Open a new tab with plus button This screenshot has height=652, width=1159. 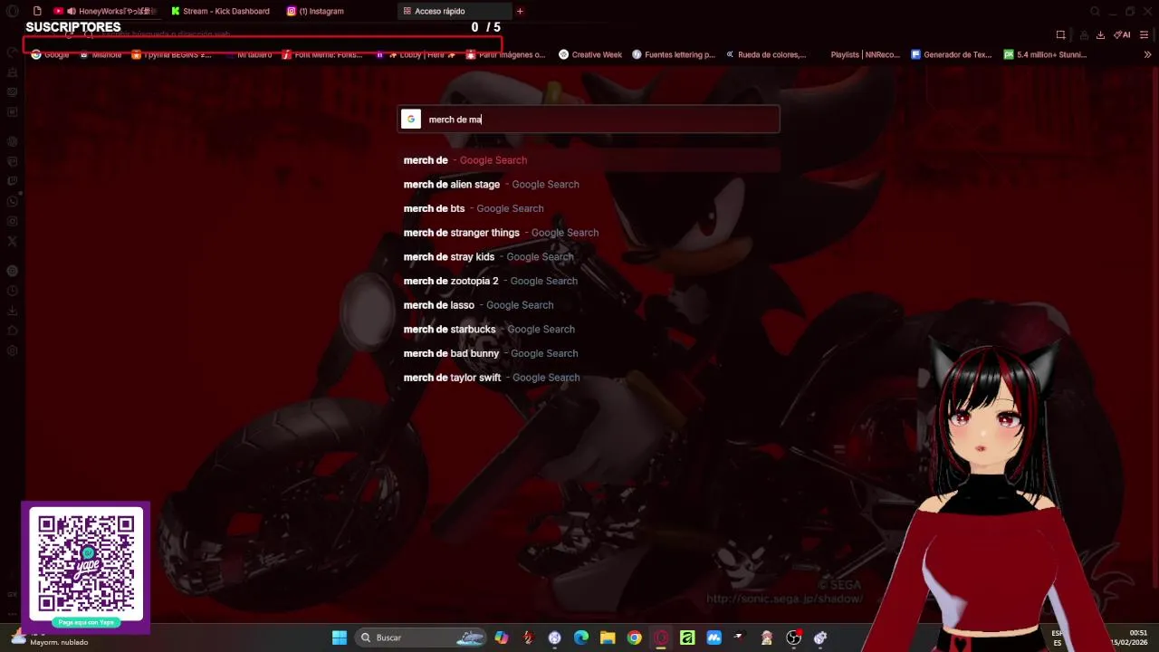click(520, 11)
